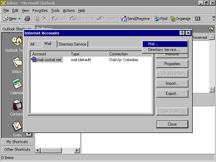
Task: Click '0 Items' in the status bar
Action: pyautogui.click(x=7, y=158)
